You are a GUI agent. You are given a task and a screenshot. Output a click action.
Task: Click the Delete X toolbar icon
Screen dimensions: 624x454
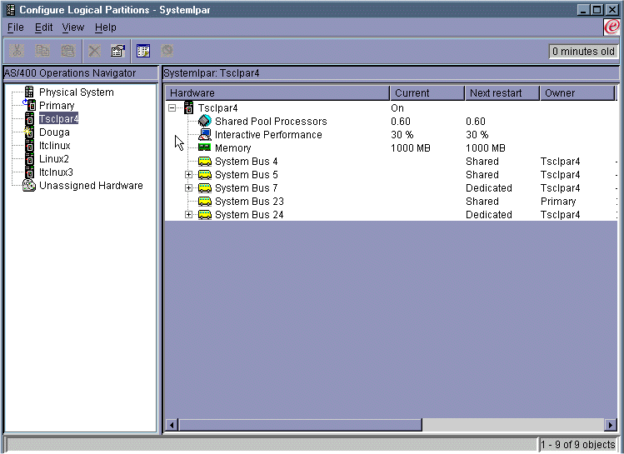[x=94, y=51]
